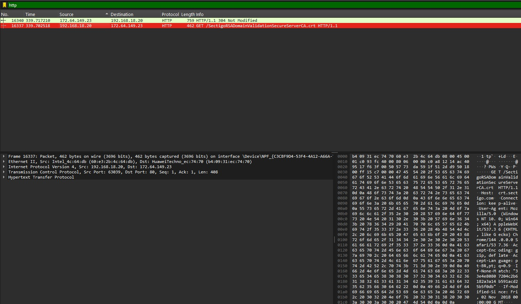Click ASCII text "illa/5.0" in bytes pane
The width and height of the screenshot is (521, 304).
click(486, 214)
